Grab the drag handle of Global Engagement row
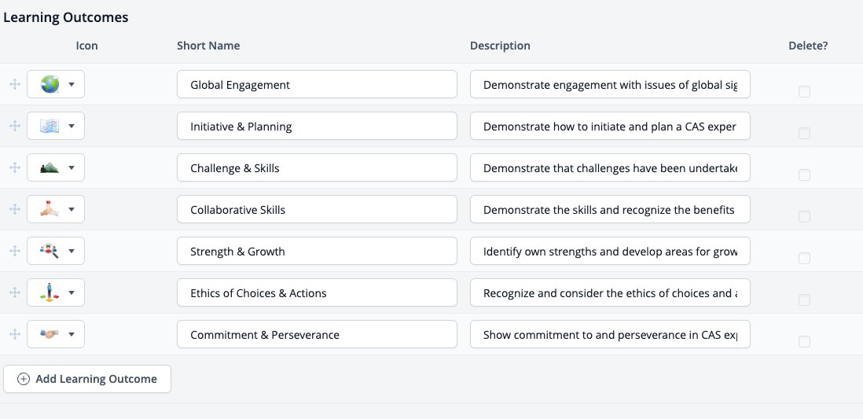 click(15, 84)
